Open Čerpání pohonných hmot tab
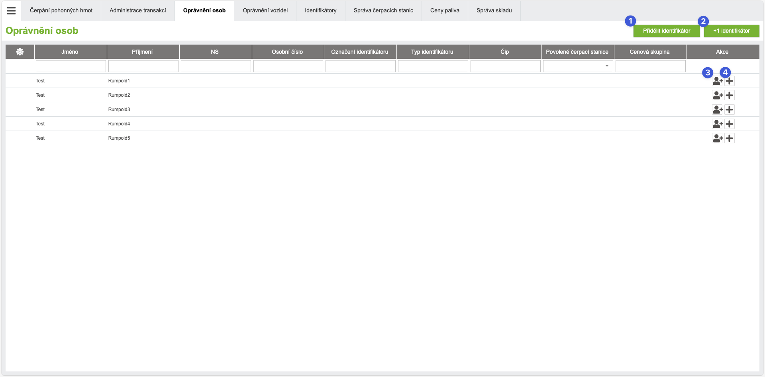This screenshot has height=377, width=765. (61, 10)
